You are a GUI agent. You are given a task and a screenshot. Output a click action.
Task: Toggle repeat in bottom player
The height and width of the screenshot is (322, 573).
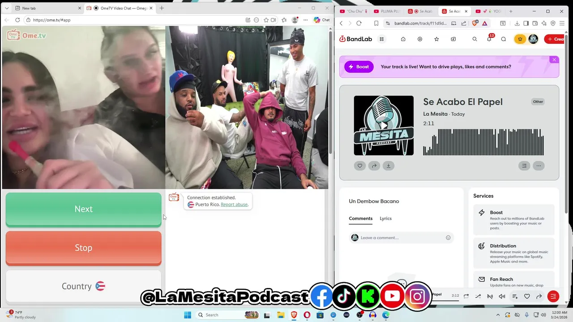pyautogui.click(x=466, y=296)
